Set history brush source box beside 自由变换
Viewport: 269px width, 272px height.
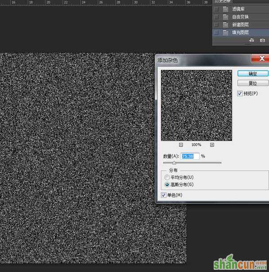click(x=216, y=17)
